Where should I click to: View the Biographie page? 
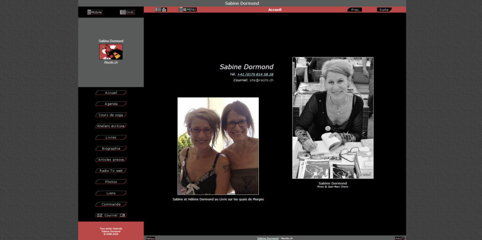coord(111,149)
